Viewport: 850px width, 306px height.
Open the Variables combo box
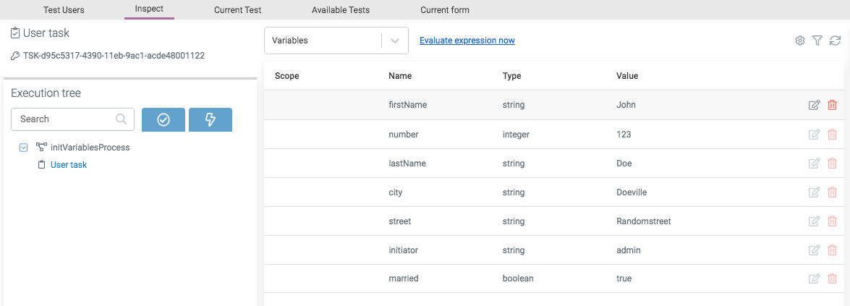[x=336, y=41]
